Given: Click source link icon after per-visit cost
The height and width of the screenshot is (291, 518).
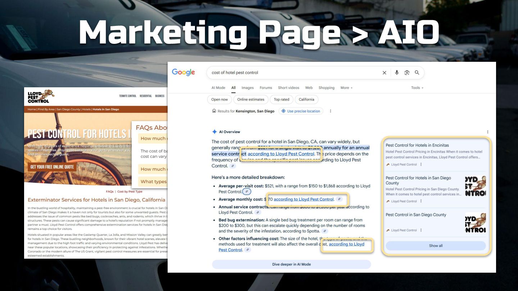Looking at the screenshot, I should coord(246,191).
